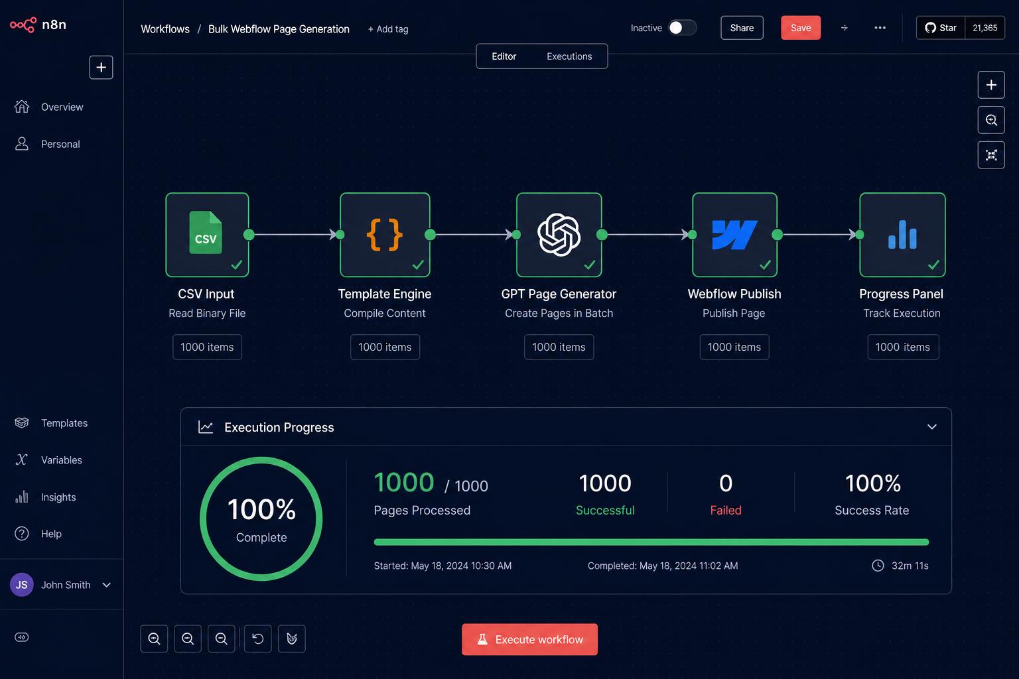
Task: Click the Help question mark icon
Action: pyautogui.click(x=22, y=534)
